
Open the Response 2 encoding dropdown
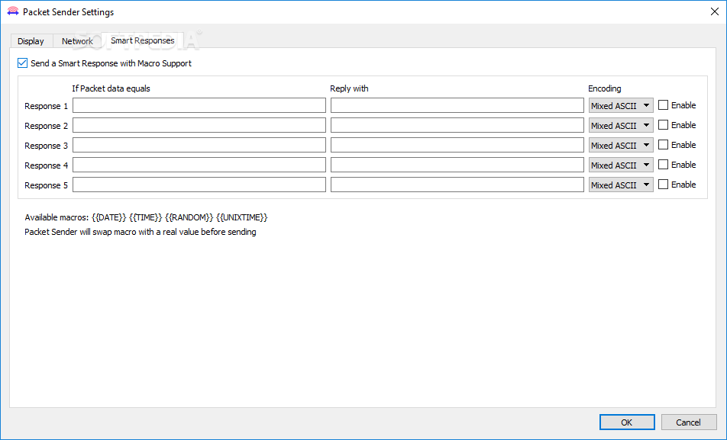click(x=621, y=126)
